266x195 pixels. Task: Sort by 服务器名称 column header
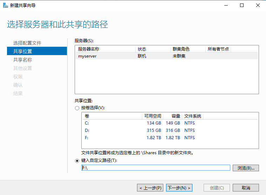pos(88,49)
